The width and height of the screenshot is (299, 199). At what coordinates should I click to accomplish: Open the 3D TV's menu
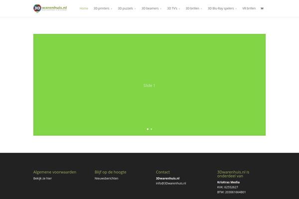coord(172,8)
